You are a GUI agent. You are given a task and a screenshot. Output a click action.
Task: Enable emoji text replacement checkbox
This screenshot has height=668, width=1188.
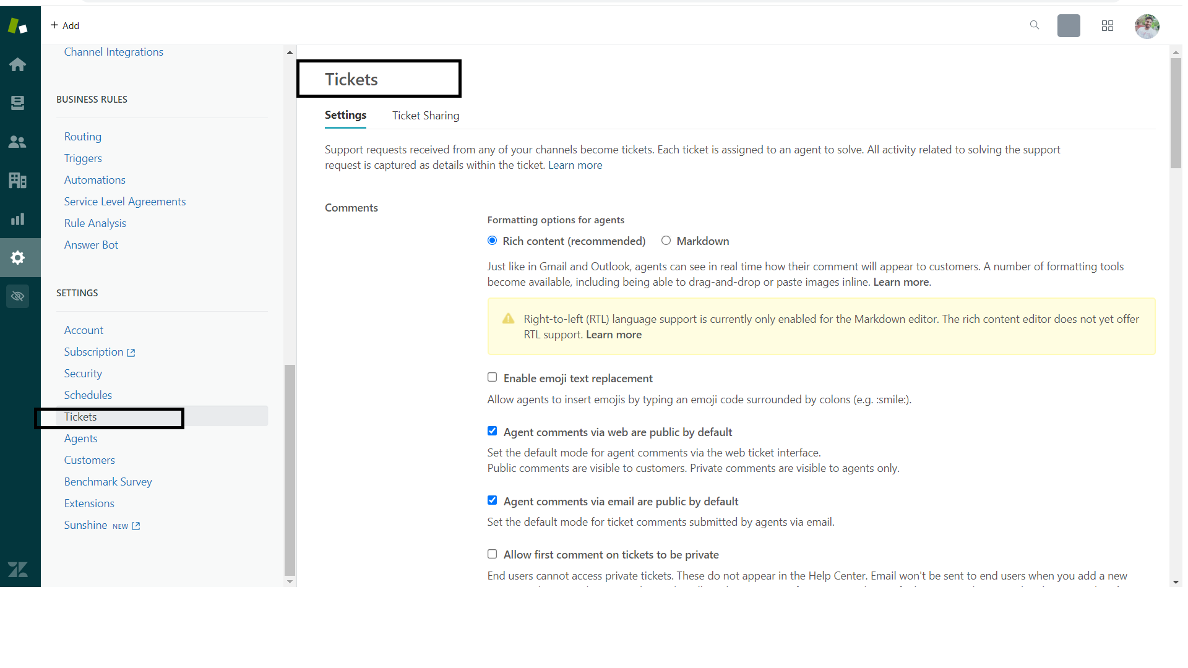tap(492, 377)
